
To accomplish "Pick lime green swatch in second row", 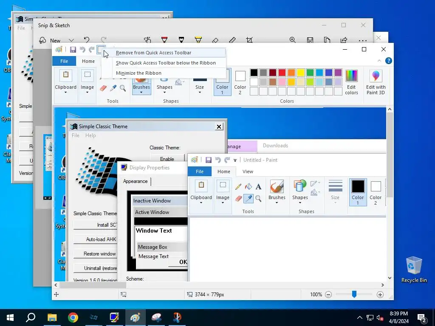I will point(310,82).
